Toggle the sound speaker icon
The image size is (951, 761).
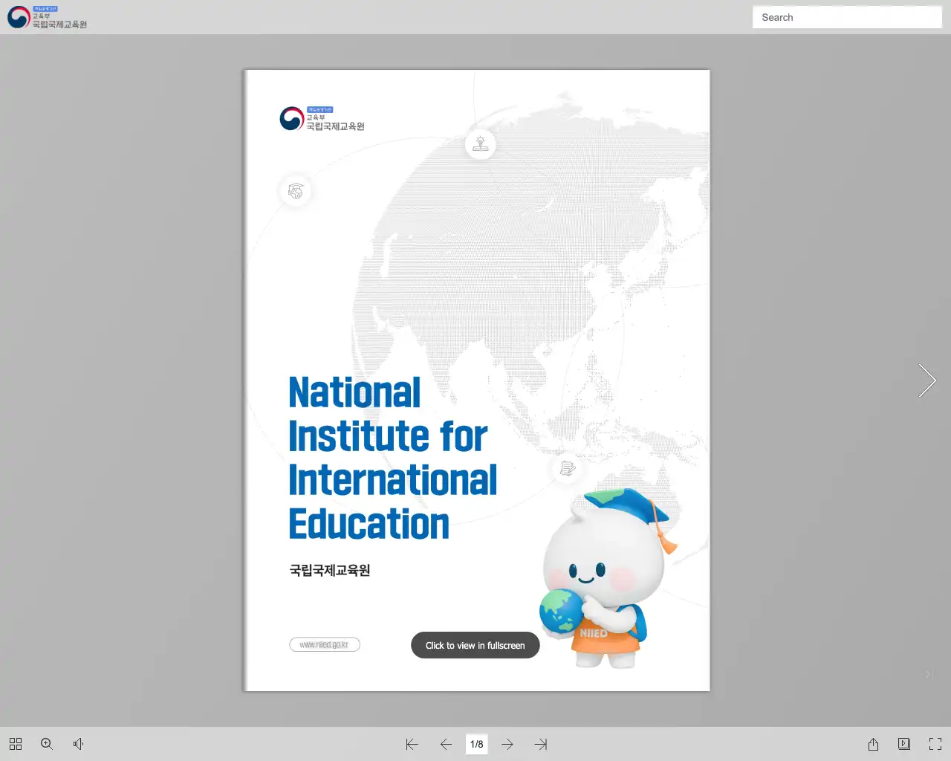pyautogui.click(x=78, y=744)
